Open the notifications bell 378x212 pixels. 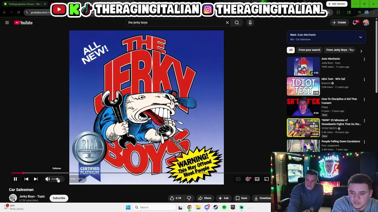355,23
